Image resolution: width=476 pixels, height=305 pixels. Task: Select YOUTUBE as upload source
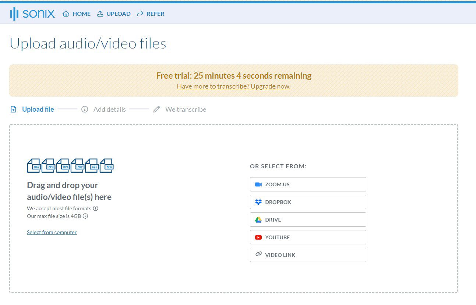point(308,237)
